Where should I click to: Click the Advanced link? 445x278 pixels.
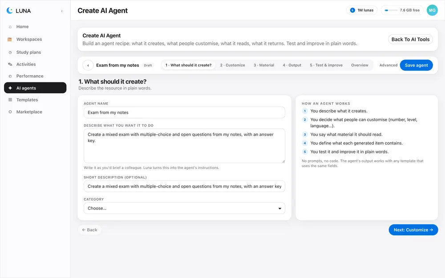pyautogui.click(x=388, y=65)
